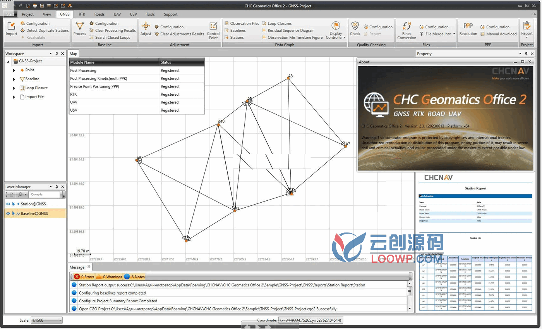Open the Support ribbon tab
The height and width of the screenshot is (329, 542).
pos(170,14)
